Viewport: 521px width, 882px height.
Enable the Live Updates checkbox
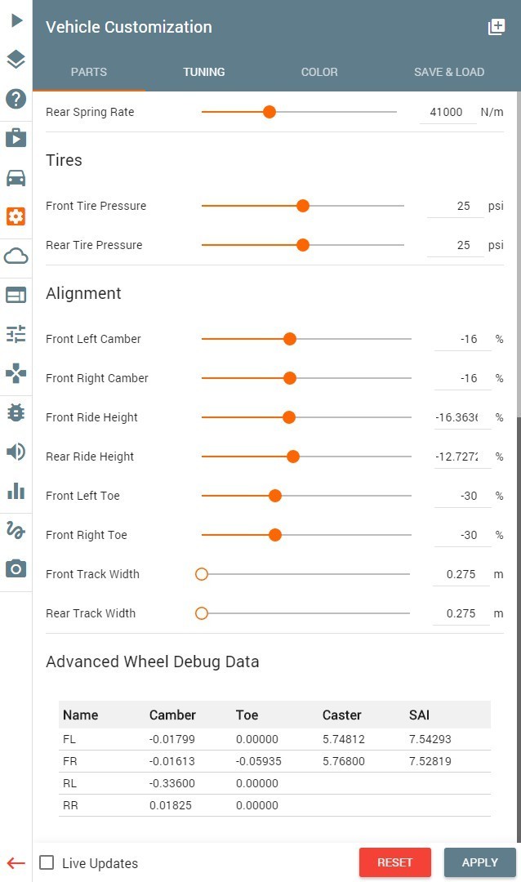pyautogui.click(x=47, y=862)
